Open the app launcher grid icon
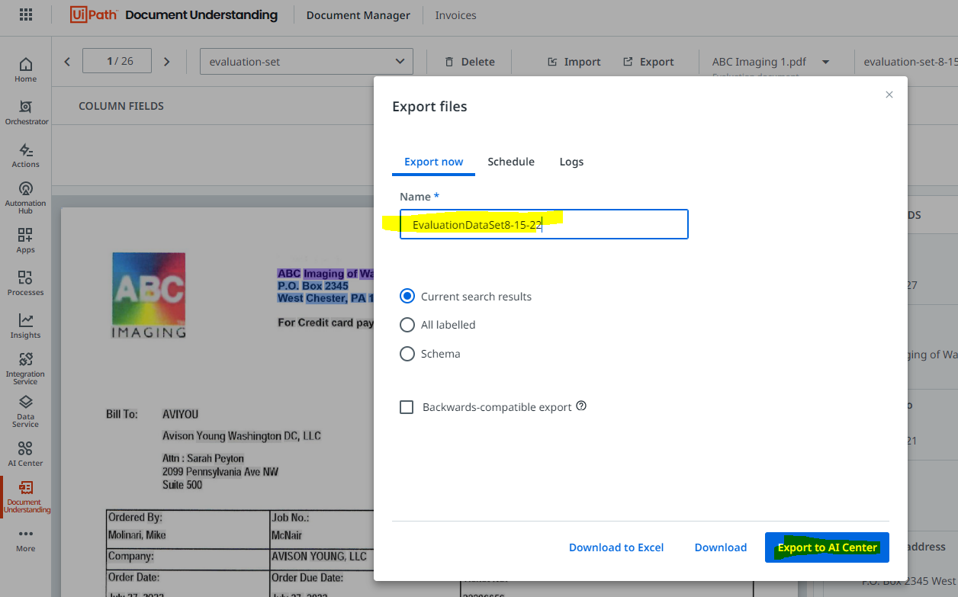The width and height of the screenshot is (958, 597). point(26,14)
